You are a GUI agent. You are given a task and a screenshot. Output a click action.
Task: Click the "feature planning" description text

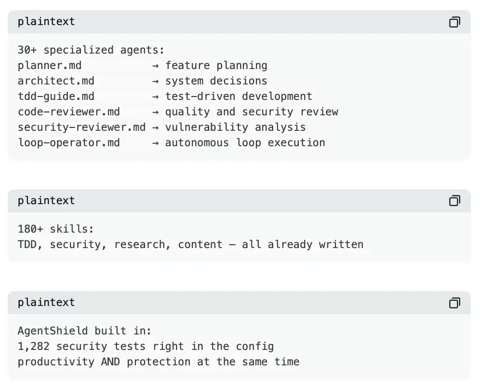coord(216,66)
